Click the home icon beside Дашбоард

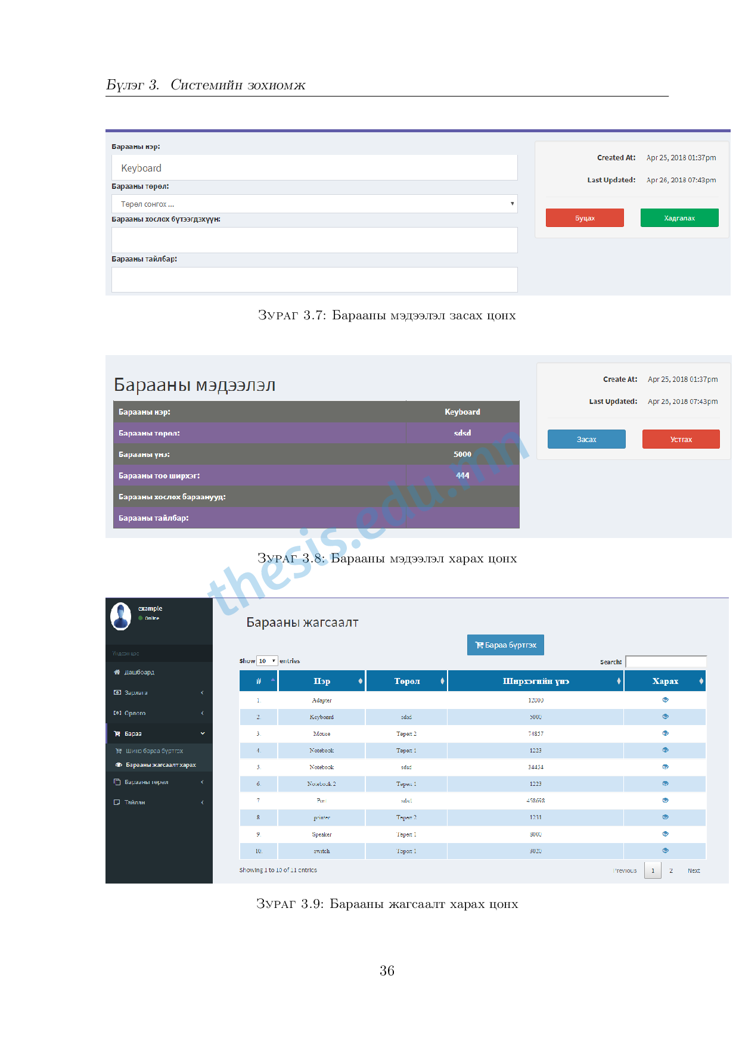(x=117, y=672)
